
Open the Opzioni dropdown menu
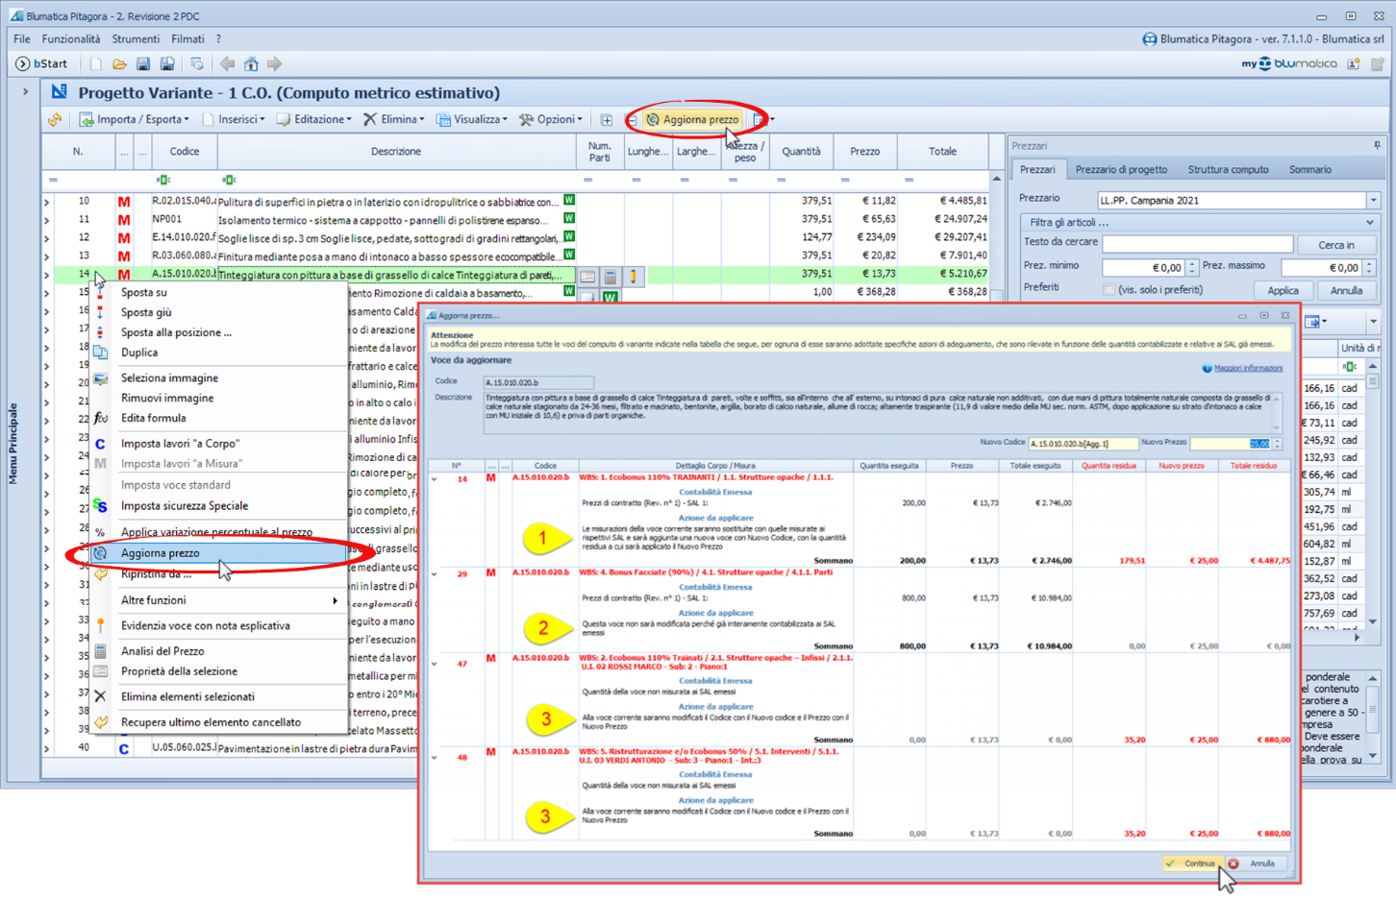[551, 120]
